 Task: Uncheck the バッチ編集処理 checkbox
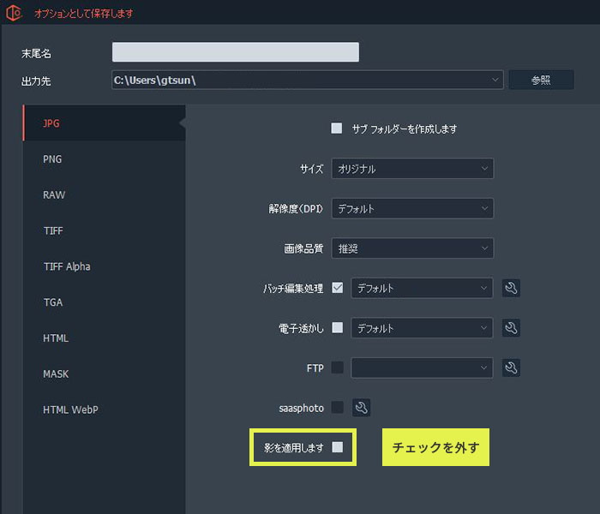click(x=337, y=288)
